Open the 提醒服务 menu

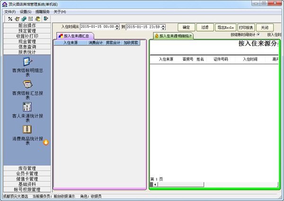click(43, 12)
